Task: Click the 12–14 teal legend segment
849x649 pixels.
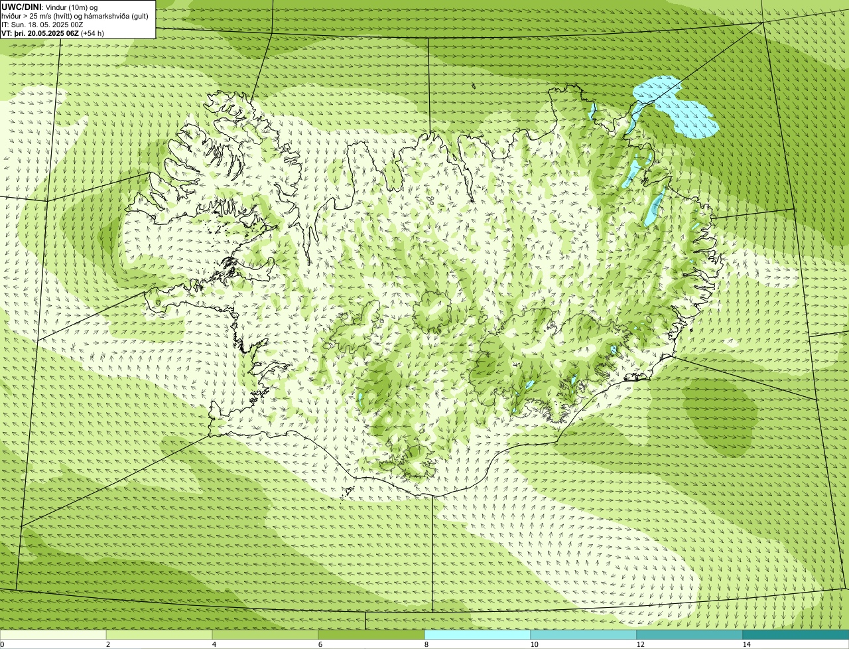Action: tap(690, 634)
